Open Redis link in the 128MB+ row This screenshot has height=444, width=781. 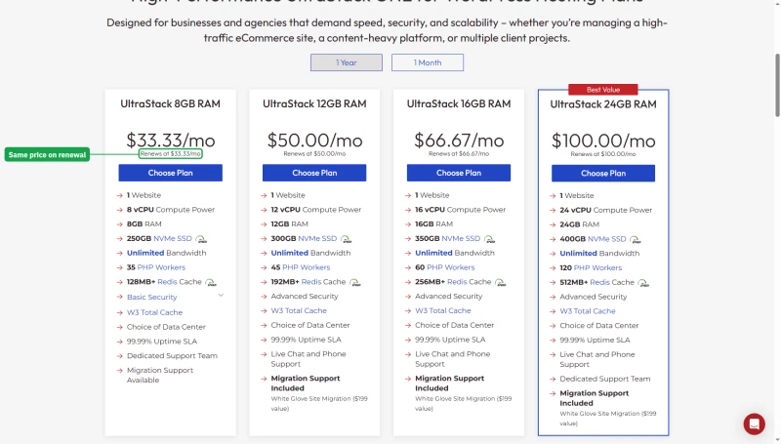[167, 282]
